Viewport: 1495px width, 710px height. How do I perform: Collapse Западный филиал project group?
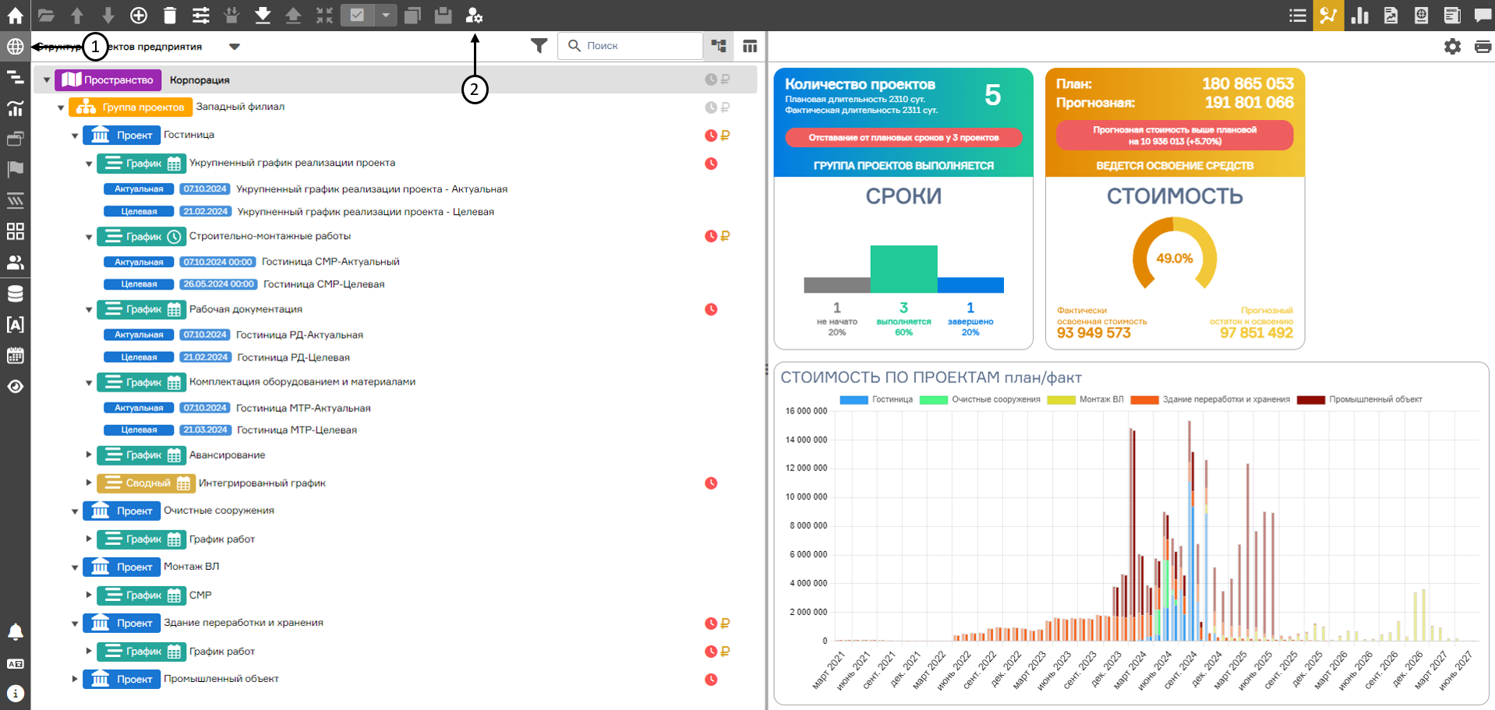[61, 107]
